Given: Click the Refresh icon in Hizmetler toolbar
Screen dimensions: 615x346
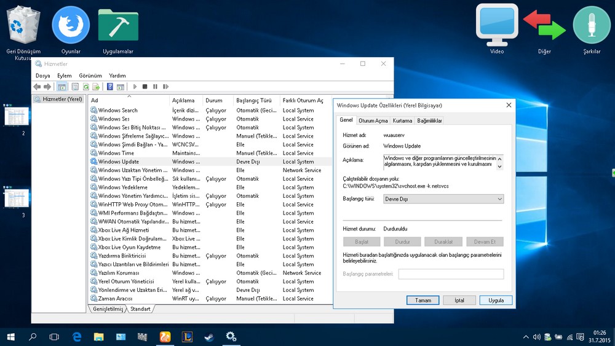Looking at the screenshot, I should [x=86, y=87].
